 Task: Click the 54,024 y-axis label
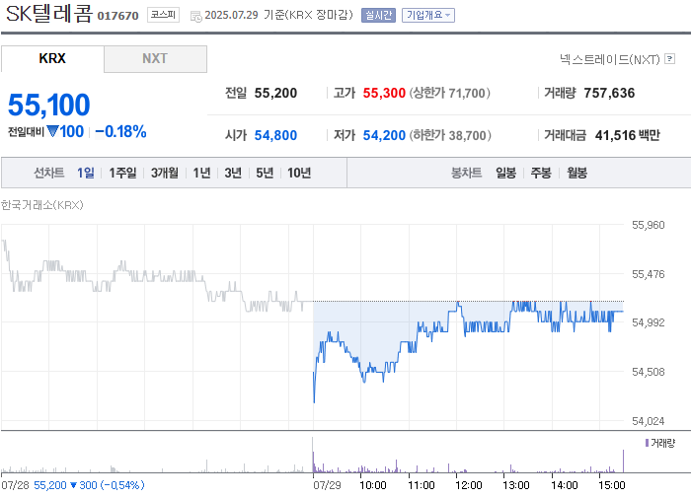point(648,421)
